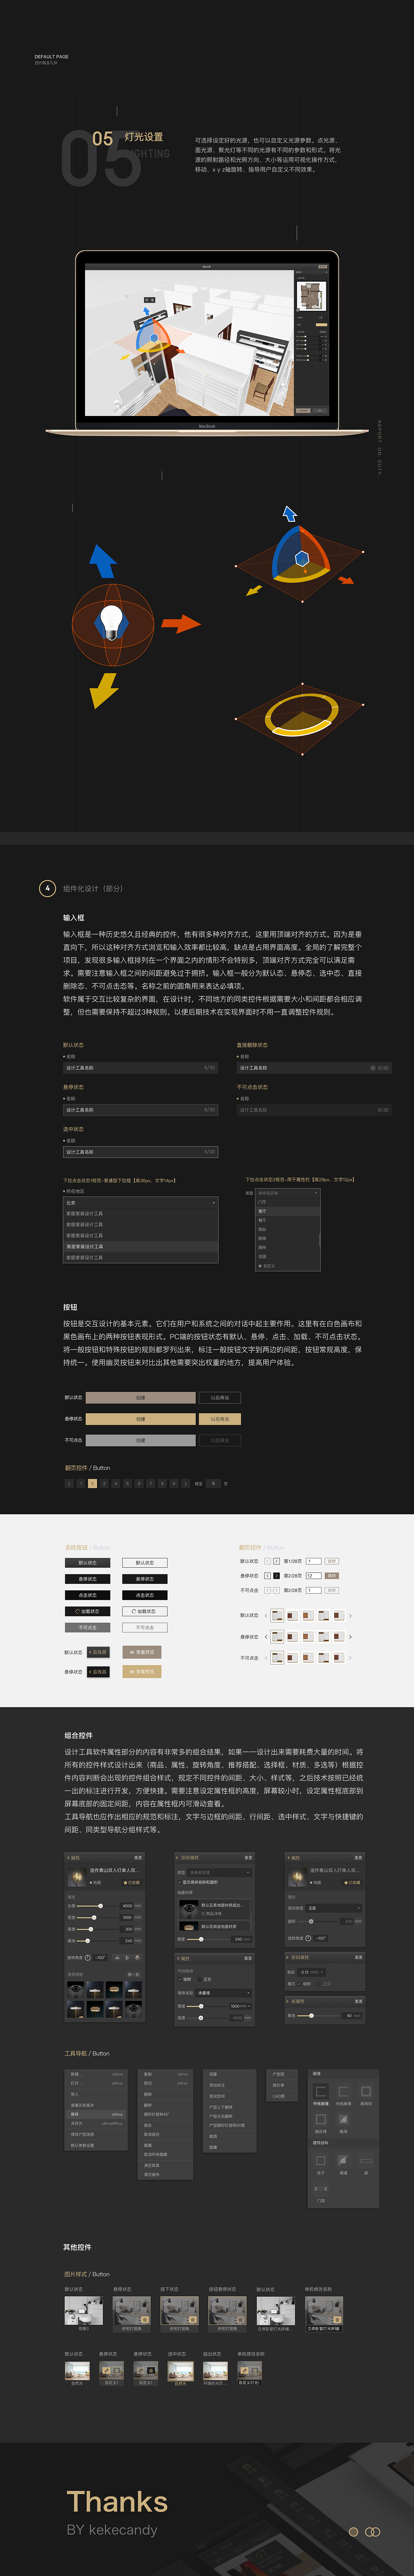Click 创建 button in dark 默认状态 row
414x2576 pixels.
pos(141,1398)
